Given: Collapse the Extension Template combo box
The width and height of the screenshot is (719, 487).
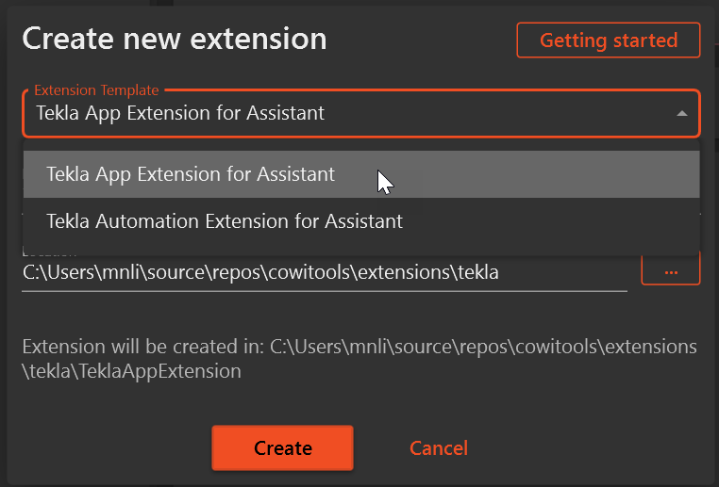Looking at the screenshot, I should click(681, 114).
